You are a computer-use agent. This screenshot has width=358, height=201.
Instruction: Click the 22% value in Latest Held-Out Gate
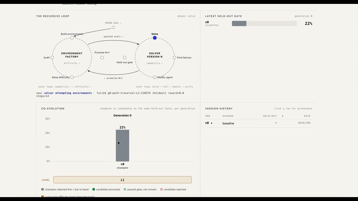click(308, 23)
